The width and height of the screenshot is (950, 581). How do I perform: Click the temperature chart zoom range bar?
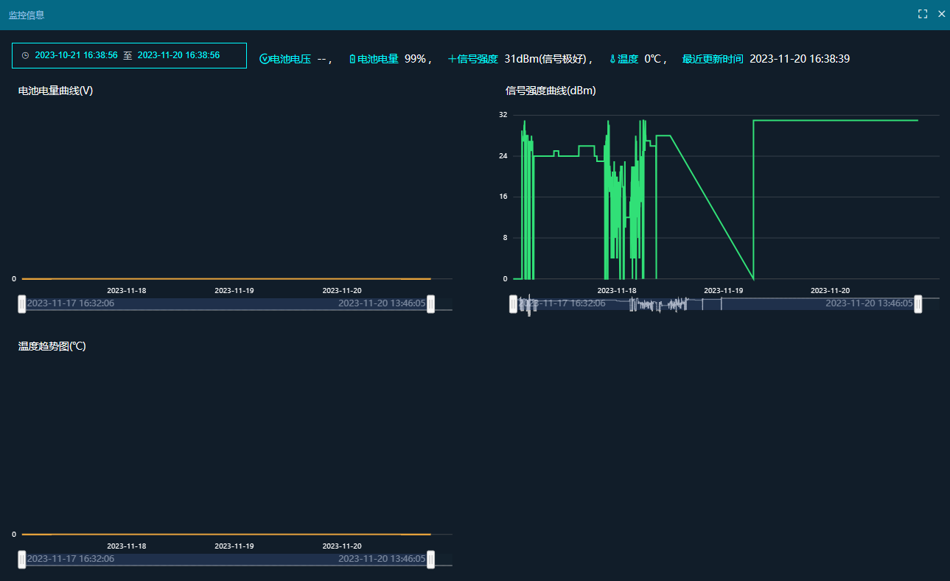tap(226, 560)
